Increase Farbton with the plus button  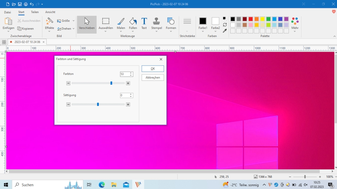[x=128, y=83]
